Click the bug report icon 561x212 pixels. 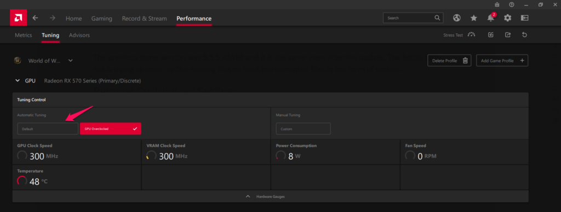[x=496, y=4]
